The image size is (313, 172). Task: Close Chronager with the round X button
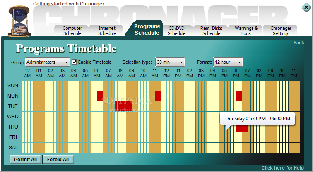pos(306,7)
